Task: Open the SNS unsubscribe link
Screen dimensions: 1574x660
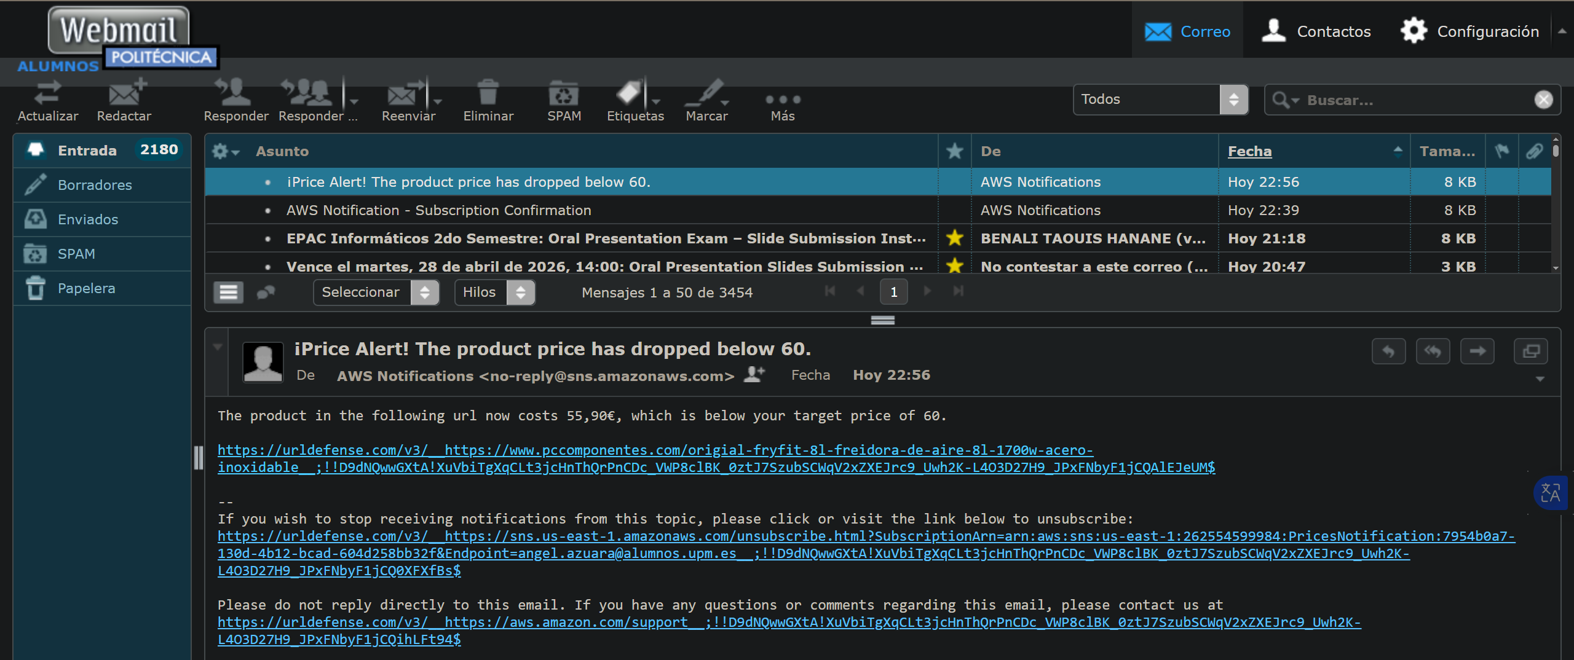Action: click(x=866, y=553)
